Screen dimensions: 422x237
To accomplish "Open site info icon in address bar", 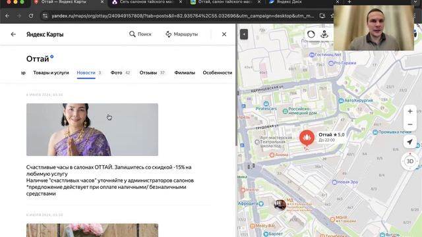I will click(45, 16).
